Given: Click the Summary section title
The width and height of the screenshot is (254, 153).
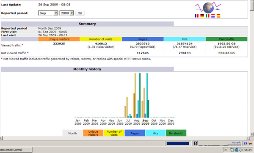Looking at the screenshot, I should pyautogui.click(x=87, y=24).
